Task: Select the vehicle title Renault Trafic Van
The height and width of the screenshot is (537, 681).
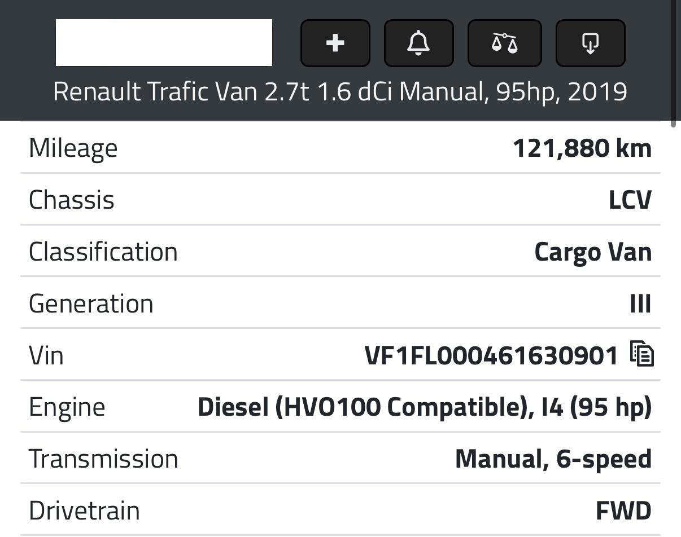Action: coord(340,91)
